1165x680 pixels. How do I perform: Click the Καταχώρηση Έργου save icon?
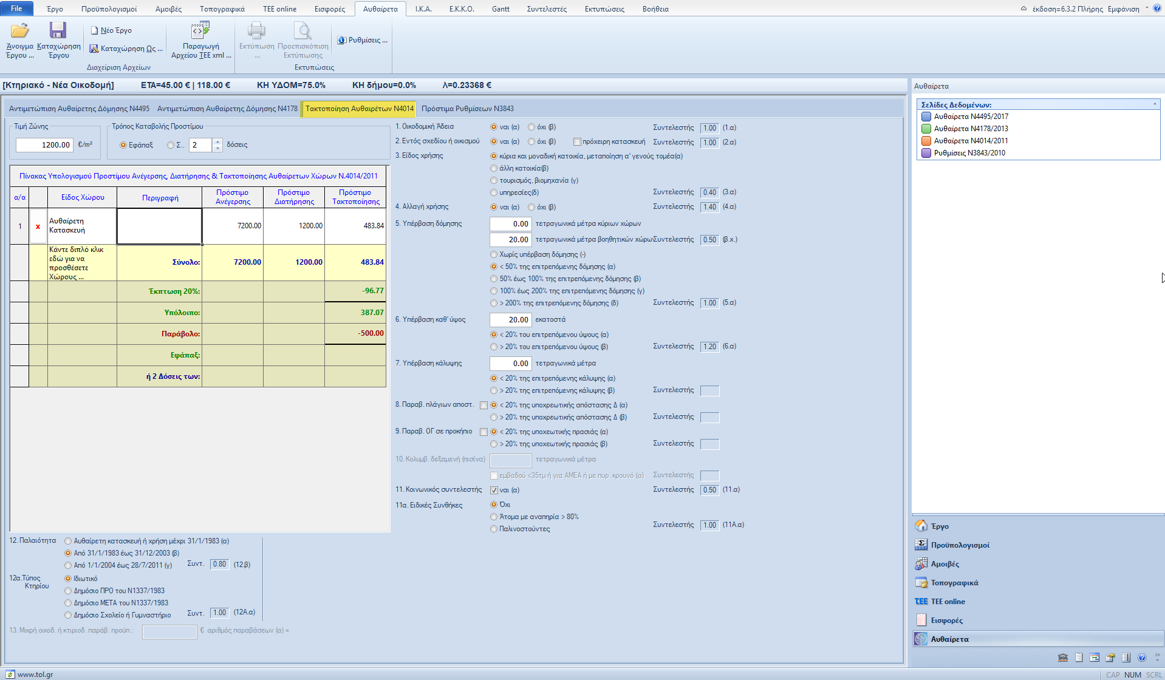tap(58, 31)
